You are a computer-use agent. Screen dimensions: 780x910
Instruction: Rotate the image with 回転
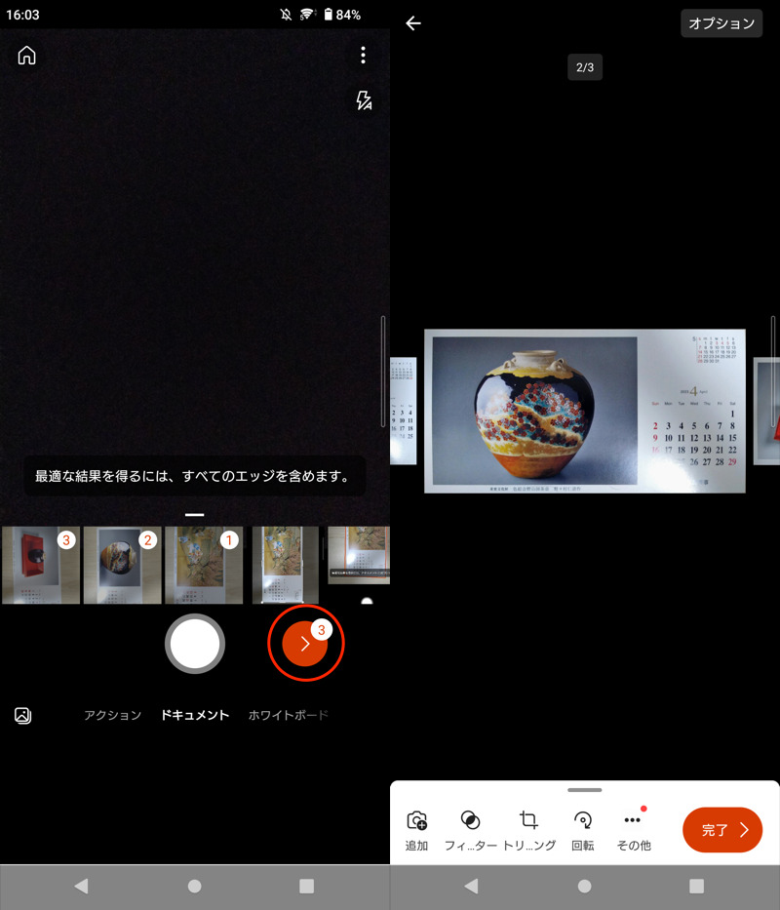pyautogui.click(x=583, y=830)
